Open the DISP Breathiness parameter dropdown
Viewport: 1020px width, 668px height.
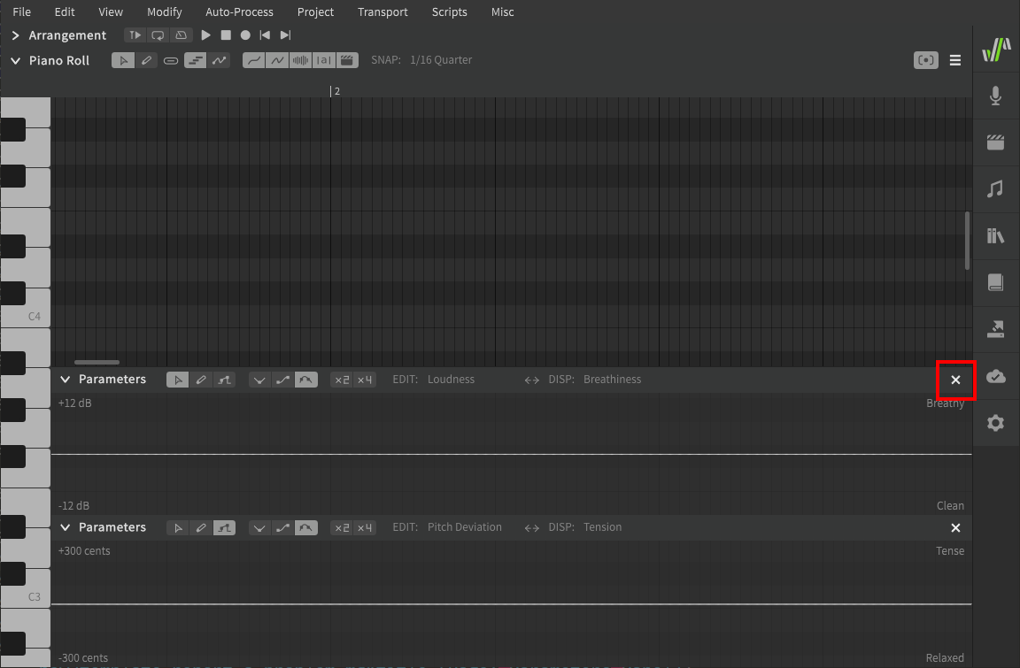612,380
